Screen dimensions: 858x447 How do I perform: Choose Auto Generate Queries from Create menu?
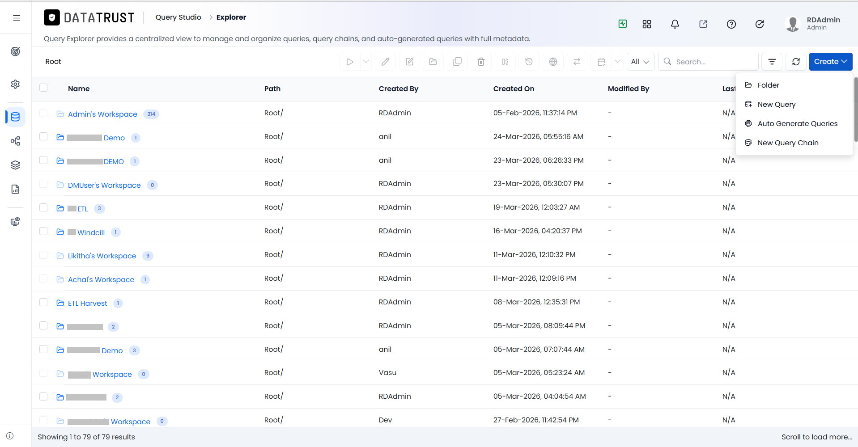pyautogui.click(x=794, y=123)
